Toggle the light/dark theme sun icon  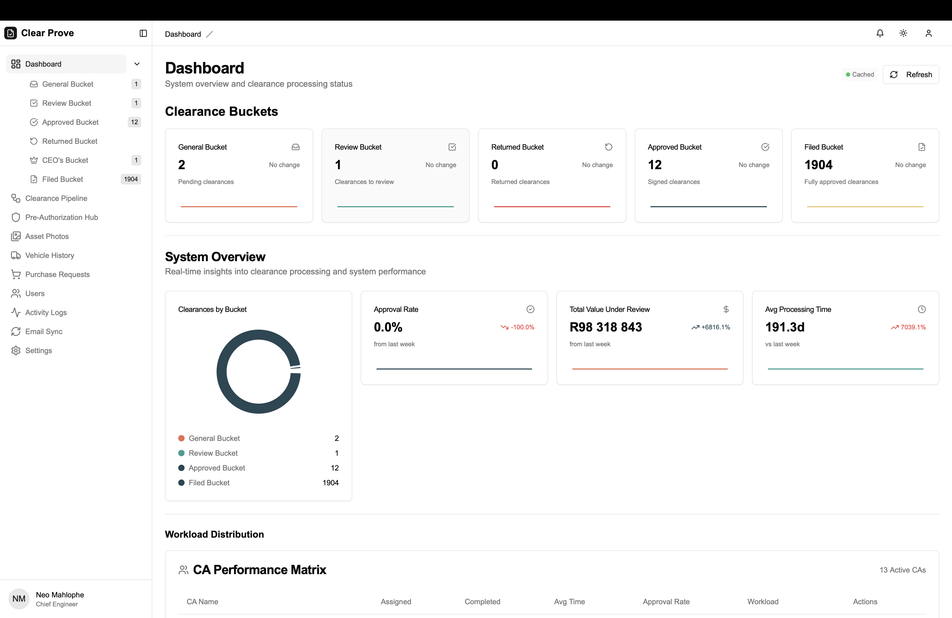point(903,33)
